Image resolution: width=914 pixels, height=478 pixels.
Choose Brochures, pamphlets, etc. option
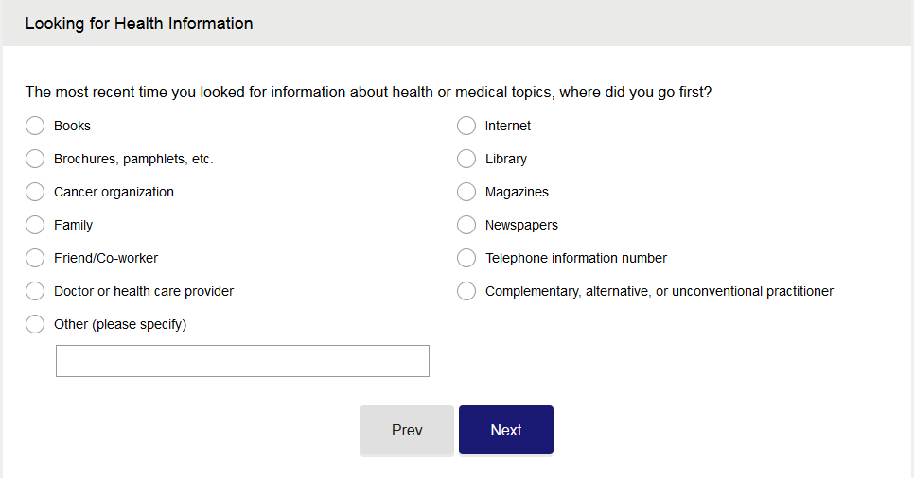(35, 159)
